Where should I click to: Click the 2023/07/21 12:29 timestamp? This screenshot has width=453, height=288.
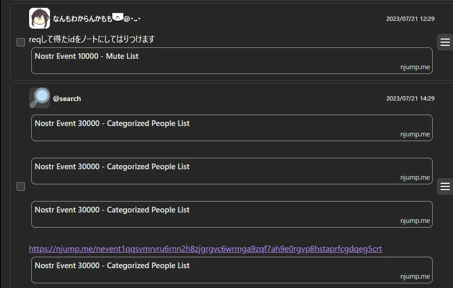coord(410,19)
